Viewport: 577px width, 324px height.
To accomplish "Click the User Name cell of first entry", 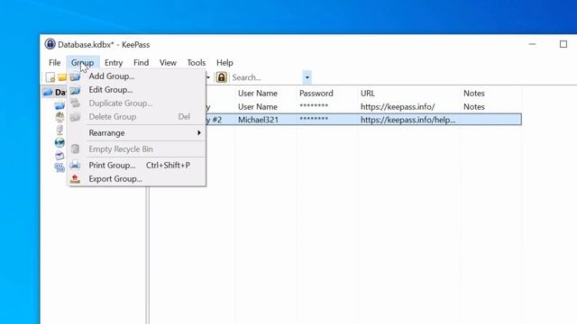I will pos(258,107).
